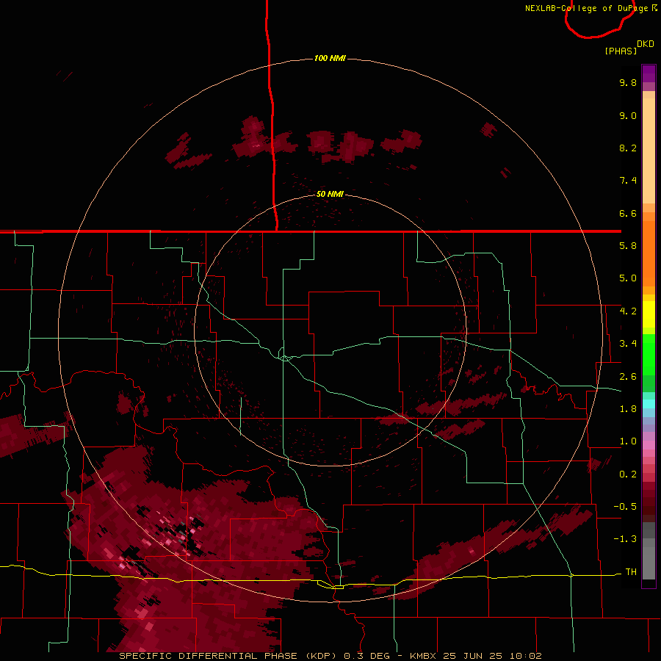This screenshot has height=661, width=661.
Task: Click the 9.8 scale value
Action: [628, 82]
